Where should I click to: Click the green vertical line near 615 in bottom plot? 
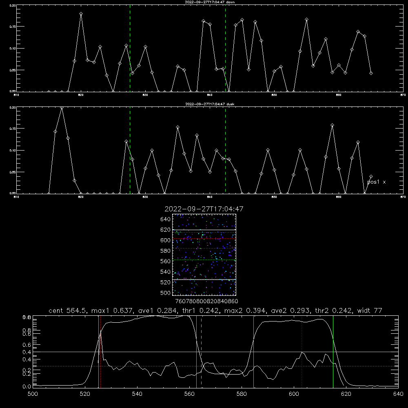(x=333, y=352)
